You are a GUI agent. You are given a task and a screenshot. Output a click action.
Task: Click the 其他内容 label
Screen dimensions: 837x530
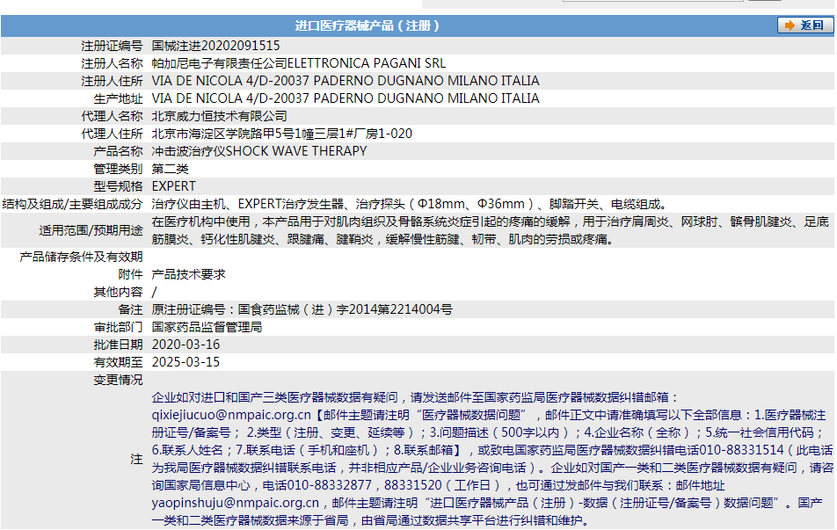click(118, 293)
